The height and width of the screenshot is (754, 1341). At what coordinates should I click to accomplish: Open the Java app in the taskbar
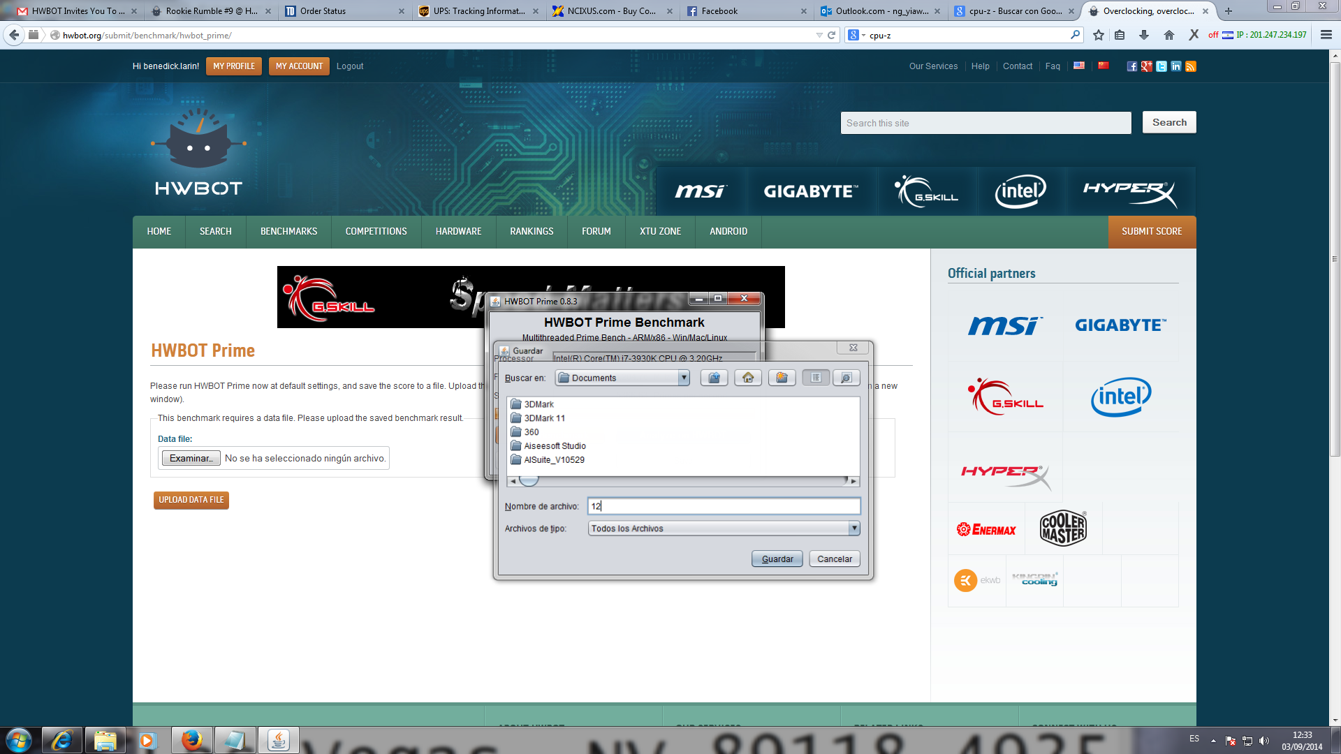coord(279,740)
